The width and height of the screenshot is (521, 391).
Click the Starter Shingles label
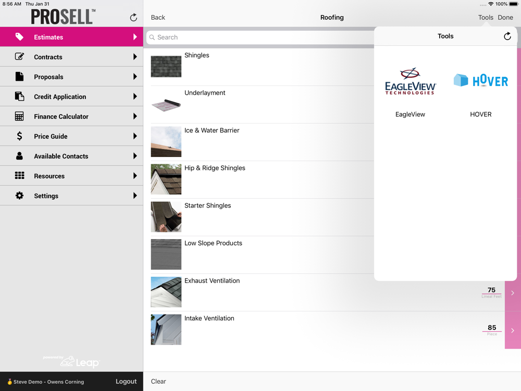[x=208, y=205]
